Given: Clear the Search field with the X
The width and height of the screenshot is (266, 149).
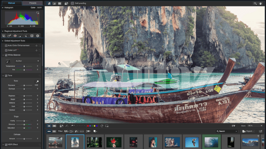Looking at the screenshot, I should (x=236, y=132).
